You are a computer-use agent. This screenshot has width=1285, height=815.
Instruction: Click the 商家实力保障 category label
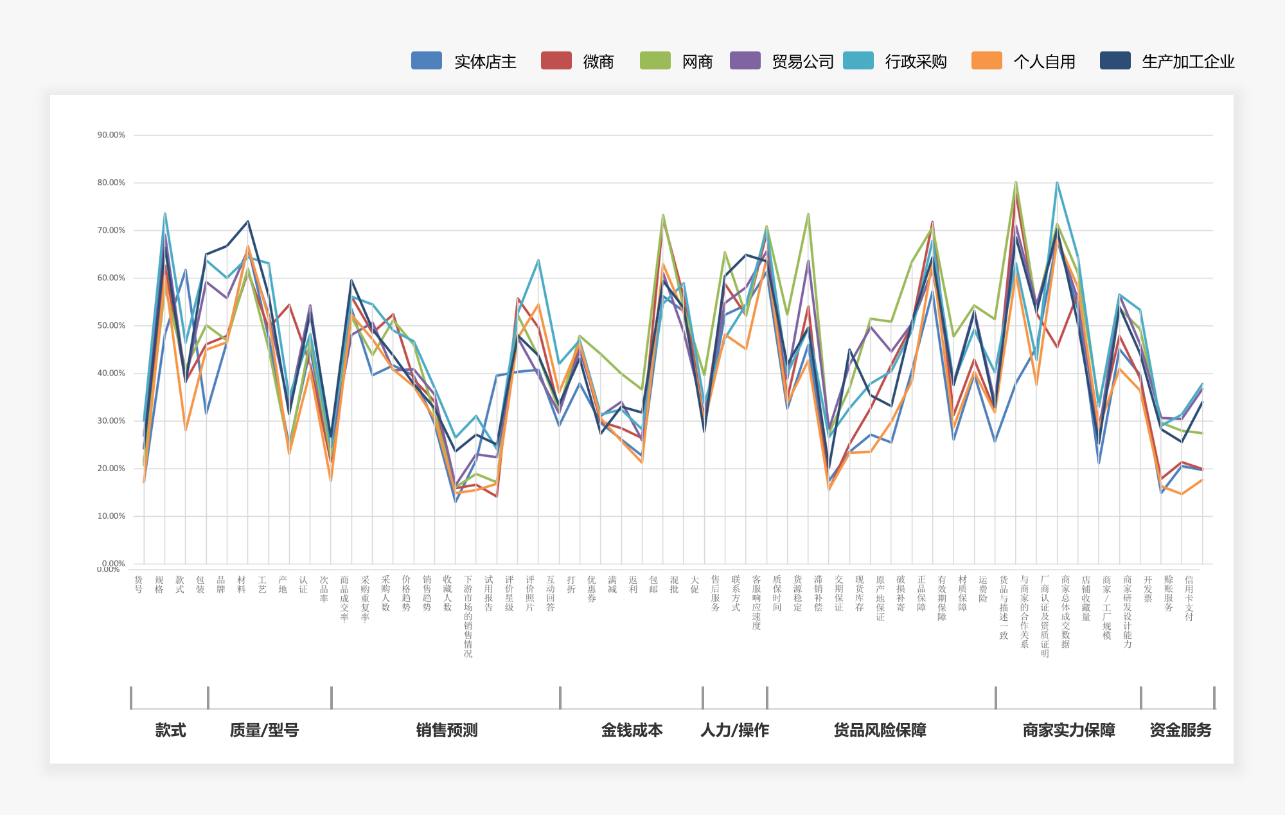(1068, 730)
